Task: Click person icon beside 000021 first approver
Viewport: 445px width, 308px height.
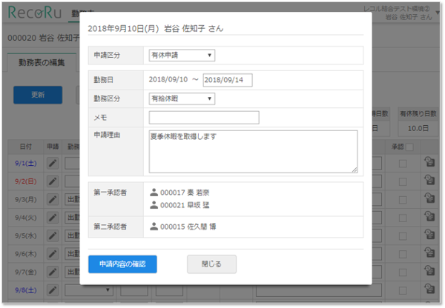Action: [154, 205]
